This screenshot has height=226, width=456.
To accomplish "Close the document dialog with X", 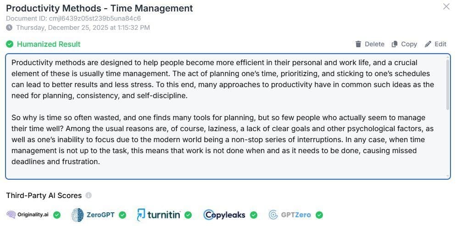I will [x=446, y=7].
